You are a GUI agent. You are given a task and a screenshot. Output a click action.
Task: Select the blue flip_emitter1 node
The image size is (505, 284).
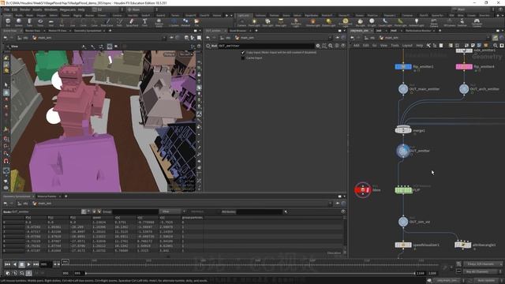[x=403, y=66]
